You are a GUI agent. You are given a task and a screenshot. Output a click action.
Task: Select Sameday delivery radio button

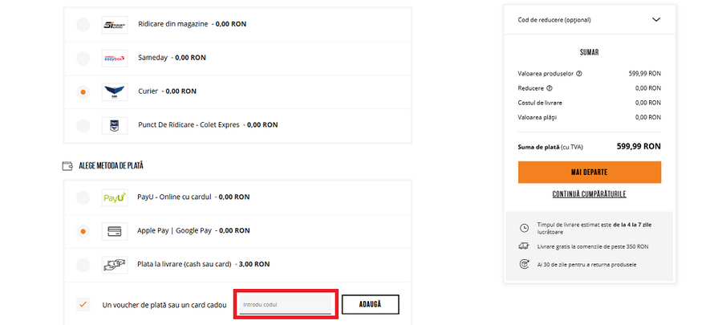[x=83, y=59]
